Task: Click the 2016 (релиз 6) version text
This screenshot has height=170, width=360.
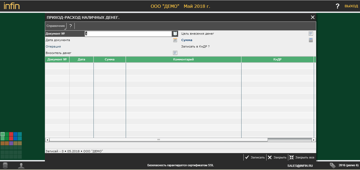Action: [x=348, y=165]
